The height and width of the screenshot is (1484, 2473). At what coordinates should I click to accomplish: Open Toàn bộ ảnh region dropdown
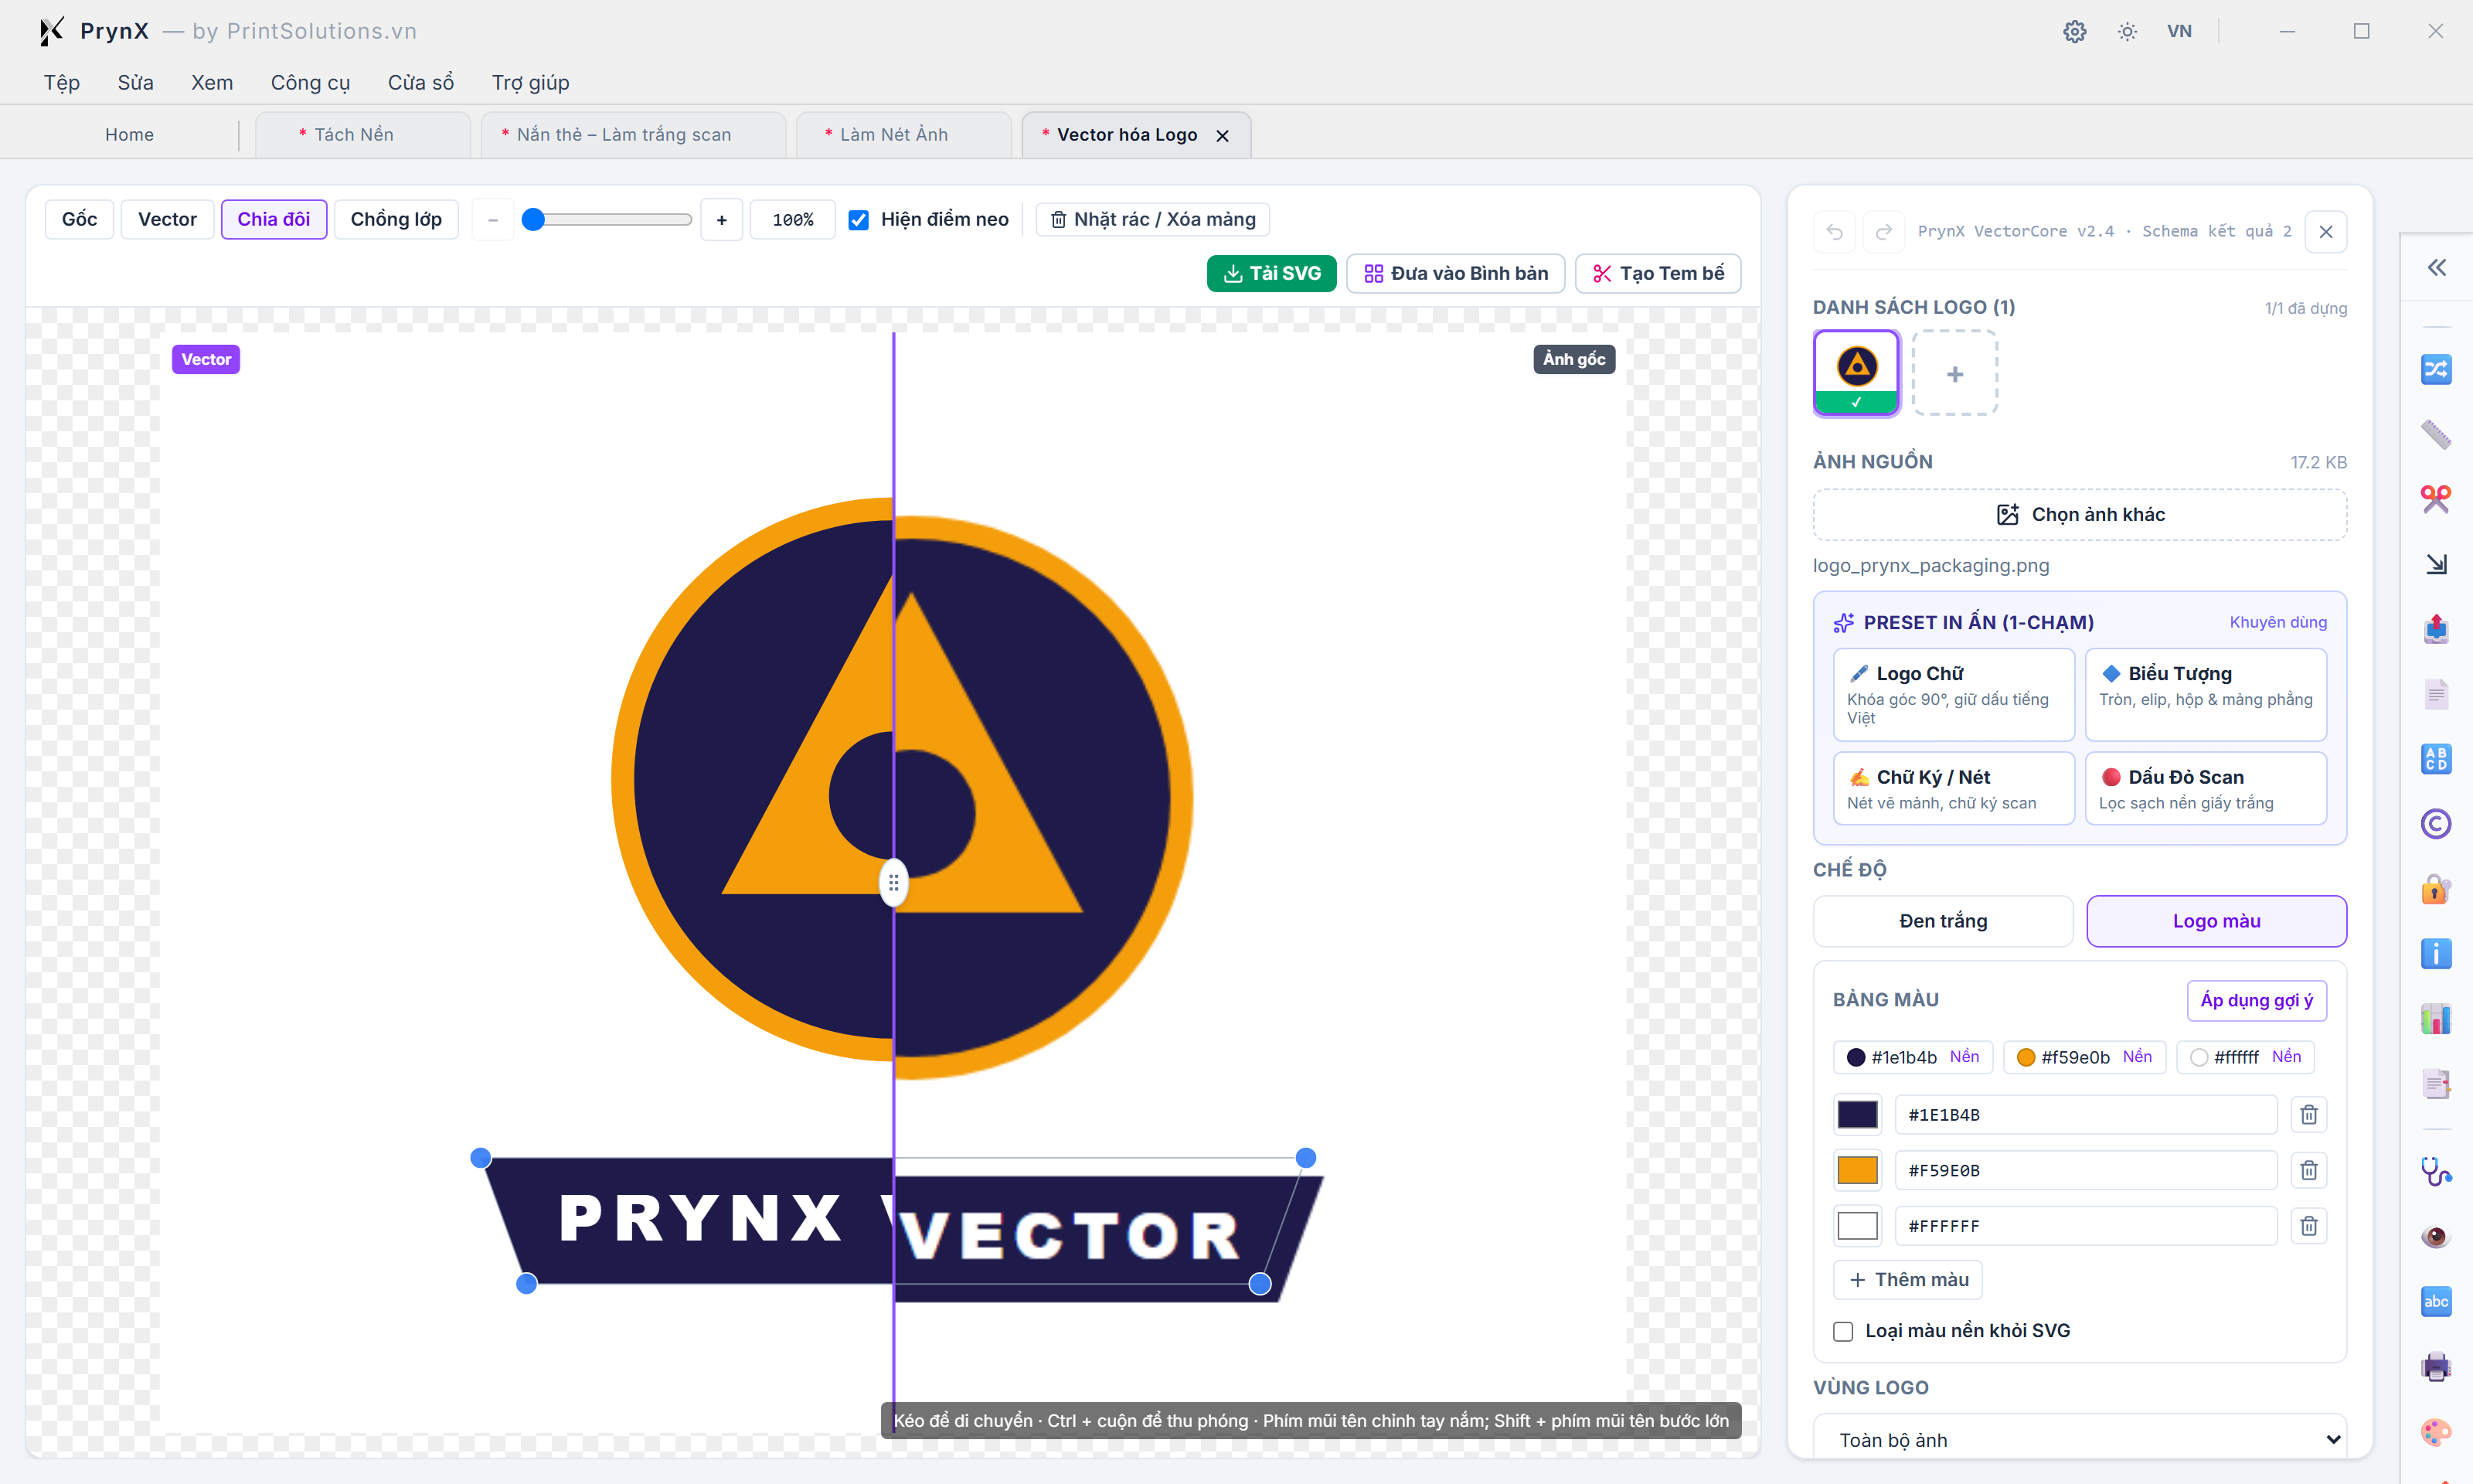pyautogui.click(x=2079, y=1439)
